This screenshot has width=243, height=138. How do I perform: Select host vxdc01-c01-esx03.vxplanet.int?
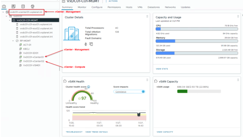(36, 33)
